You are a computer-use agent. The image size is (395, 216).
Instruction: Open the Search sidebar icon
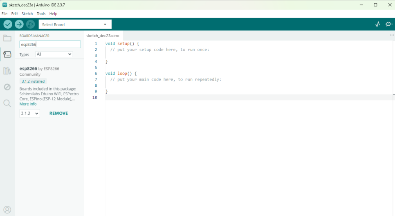[x=7, y=103]
